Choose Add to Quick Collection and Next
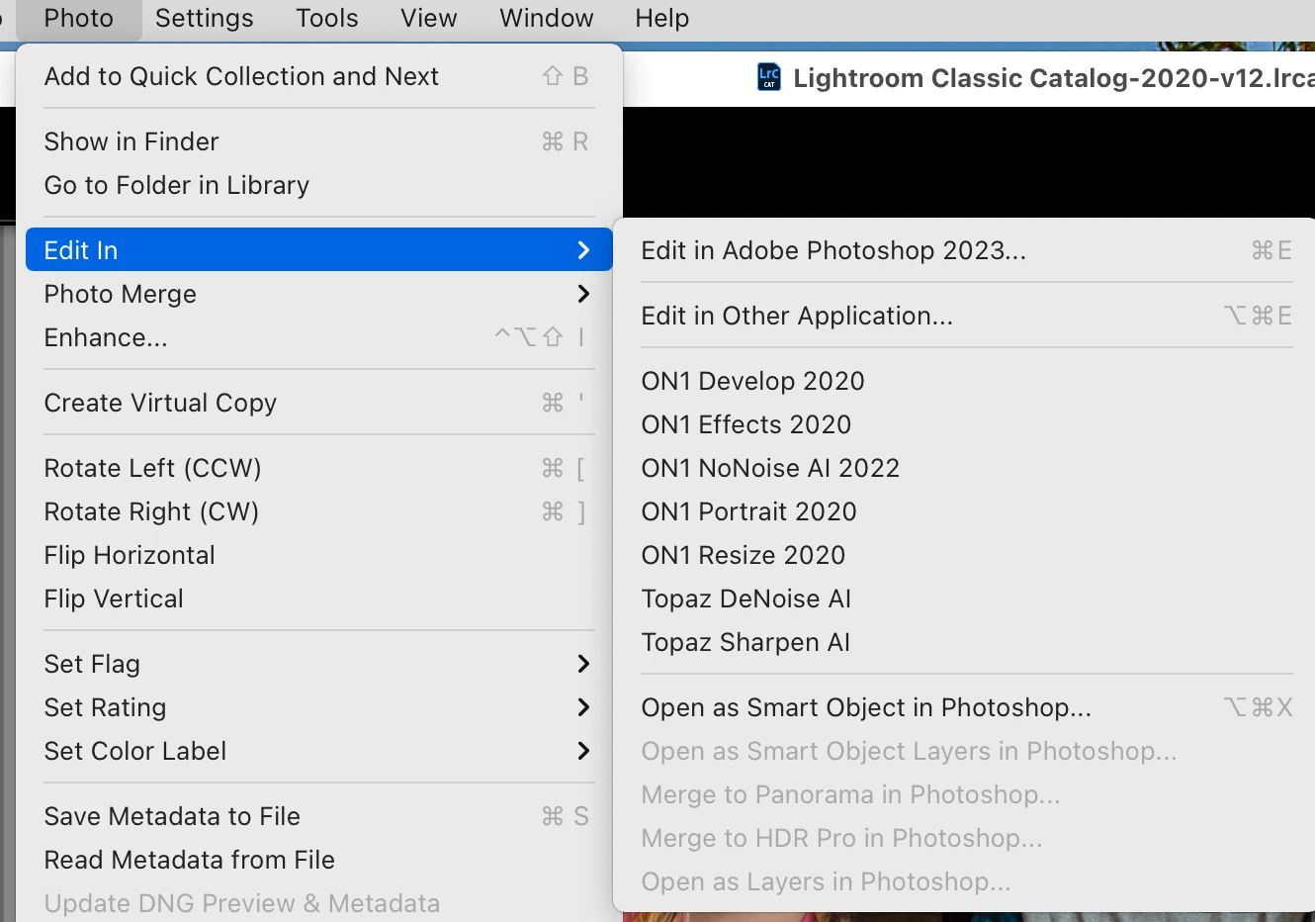This screenshot has height=922, width=1315. (318, 76)
